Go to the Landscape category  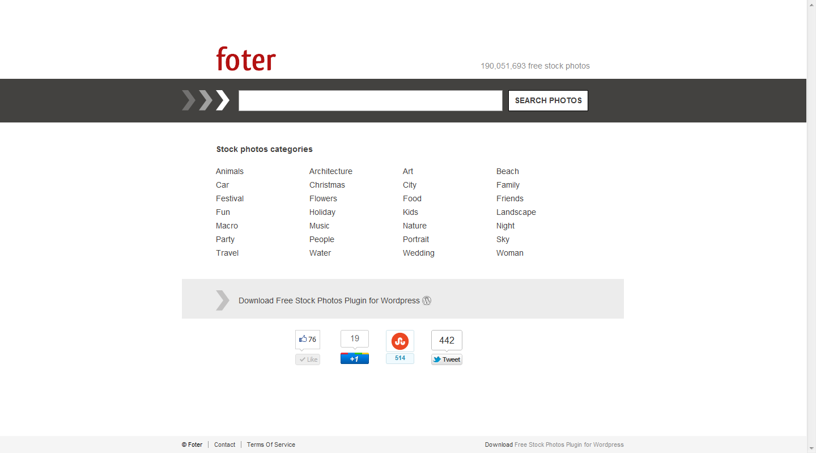[516, 212]
